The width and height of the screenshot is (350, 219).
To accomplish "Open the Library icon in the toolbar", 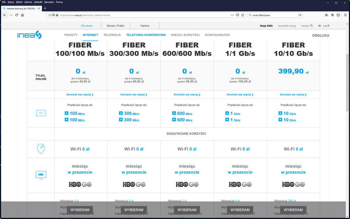I will 327,15.
